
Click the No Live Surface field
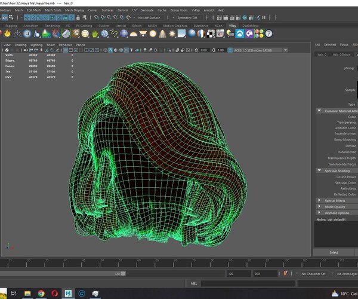tap(151, 17)
